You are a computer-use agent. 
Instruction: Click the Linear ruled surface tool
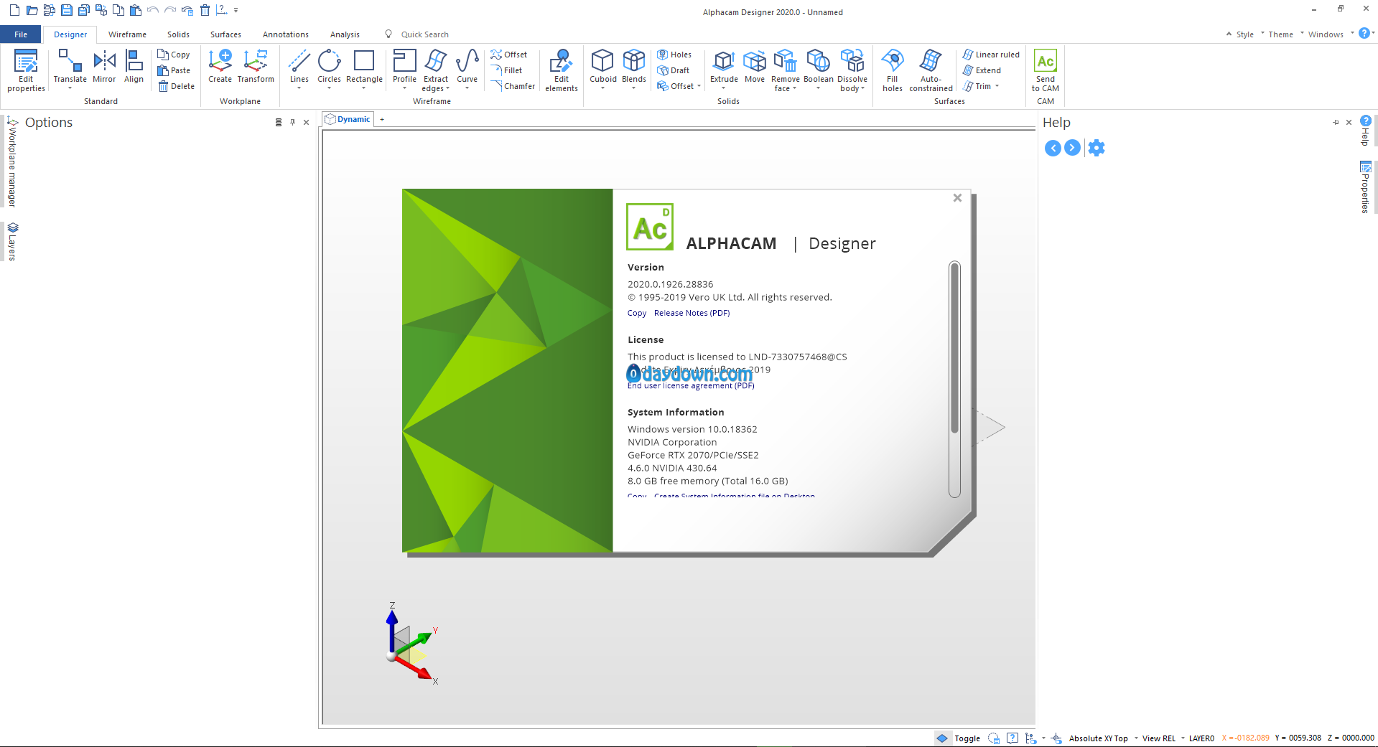pos(991,55)
